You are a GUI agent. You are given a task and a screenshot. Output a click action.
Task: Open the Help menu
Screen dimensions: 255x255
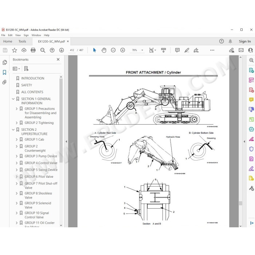47,35
